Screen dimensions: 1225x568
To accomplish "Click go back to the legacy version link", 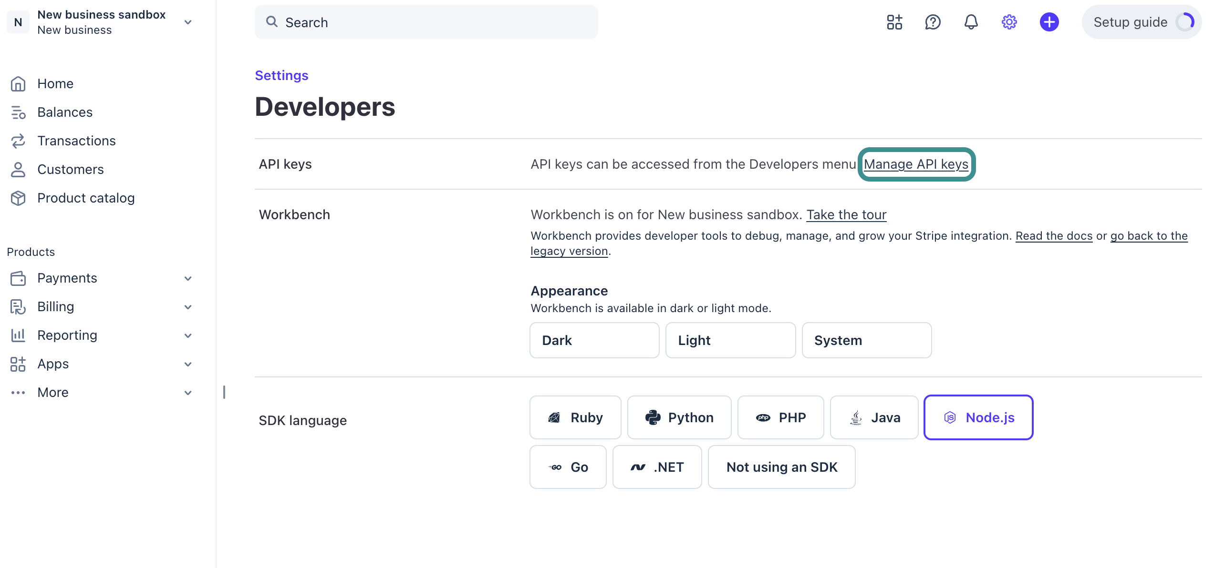I will [x=1149, y=236].
